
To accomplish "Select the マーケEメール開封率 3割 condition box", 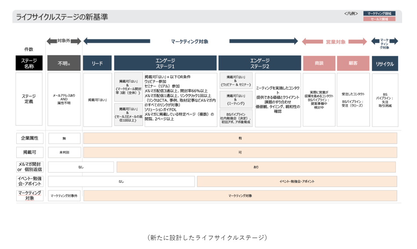I will (x=129, y=87).
